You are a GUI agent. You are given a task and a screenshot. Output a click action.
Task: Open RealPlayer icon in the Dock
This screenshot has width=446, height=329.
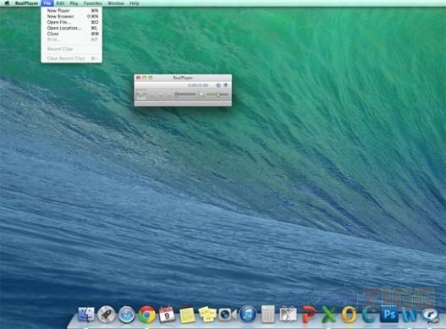tap(430, 315)
